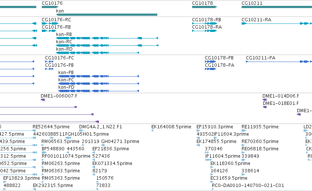Click the kon gene label
Viewport: 312px width, 191px height.
coord(60,11)
